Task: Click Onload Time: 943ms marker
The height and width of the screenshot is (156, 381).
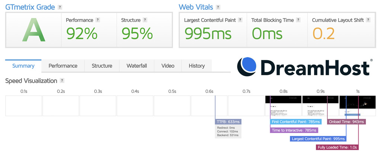Action: point(346,122)
